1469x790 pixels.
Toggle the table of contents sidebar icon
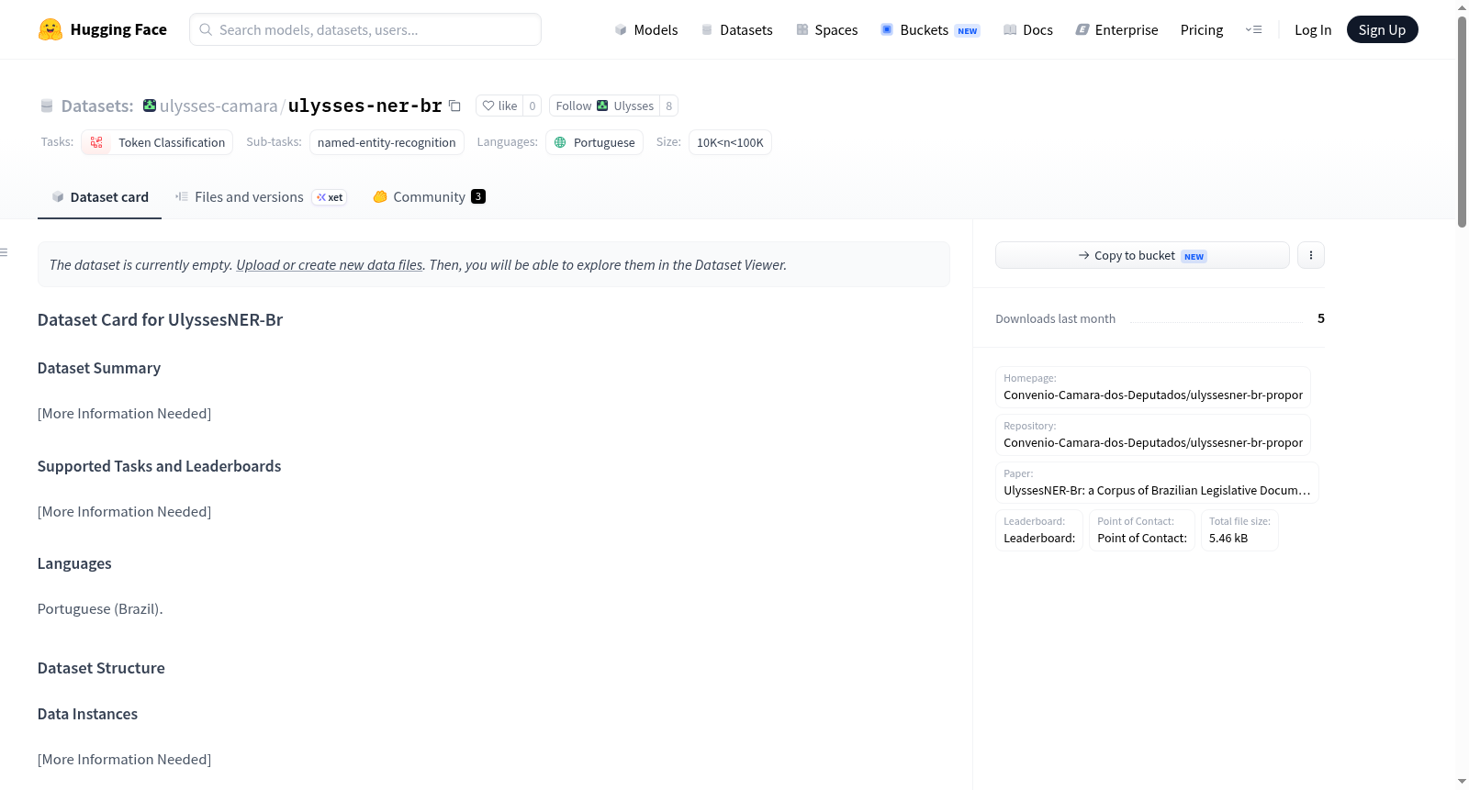[x=4, y=252]
